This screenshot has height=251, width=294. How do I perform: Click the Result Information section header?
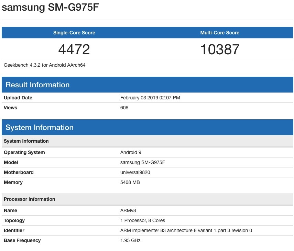[148, 85]
